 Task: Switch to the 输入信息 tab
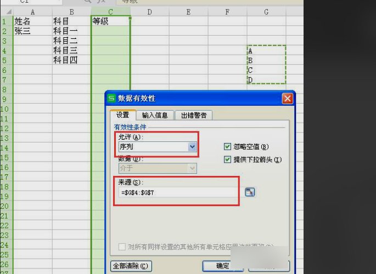point(155,115)
